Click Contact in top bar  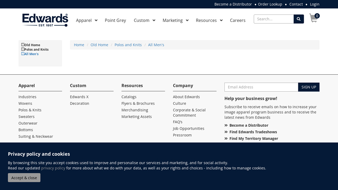tap(296, 4)
